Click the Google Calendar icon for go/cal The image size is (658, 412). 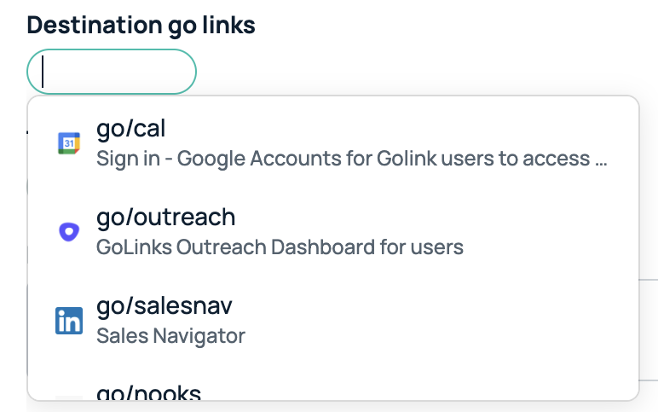[69, 143]
